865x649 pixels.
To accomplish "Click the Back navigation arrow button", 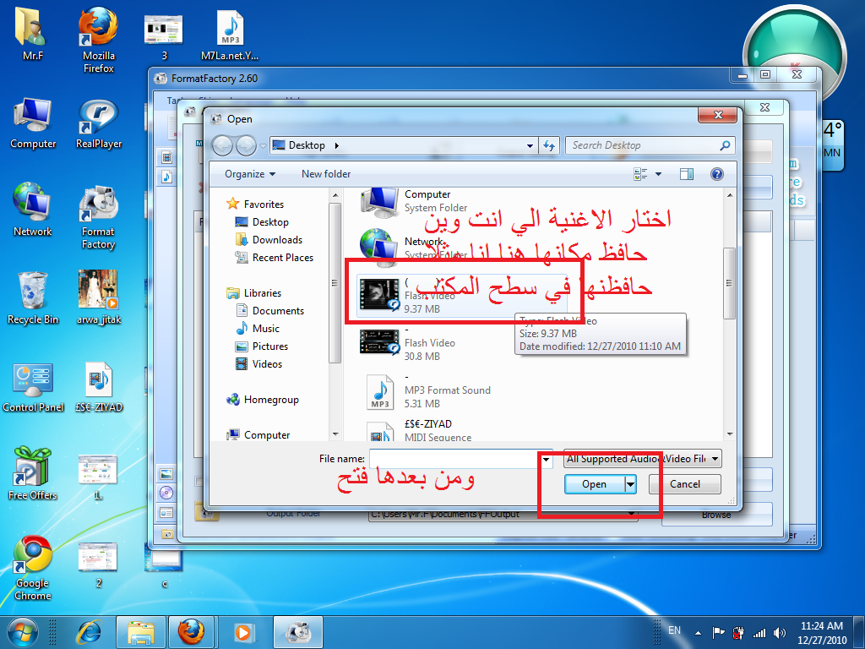I will pyautogui.click(x=223, y=146).
